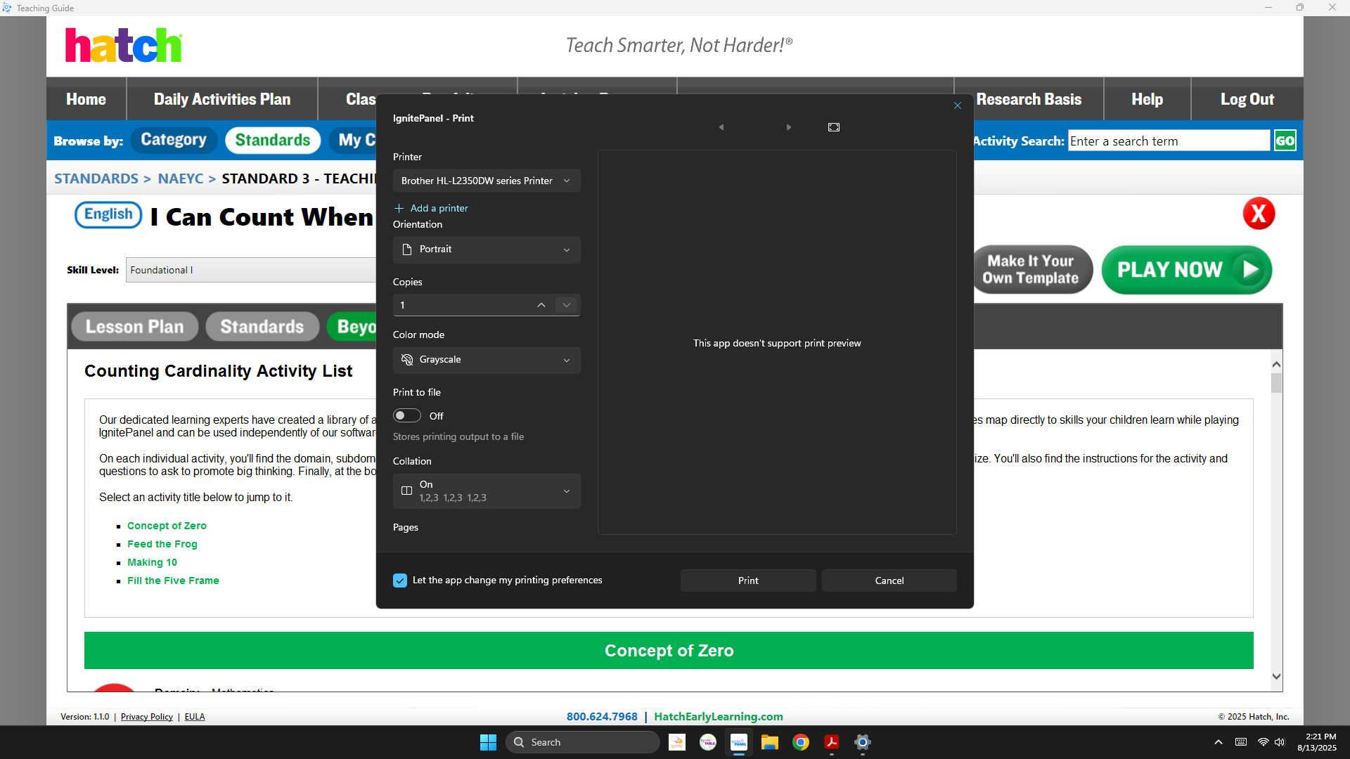The height and width of the screenshot is (759, 1350).
Task: Click the Feed the Frog activity link
Action: coord(162,544)
